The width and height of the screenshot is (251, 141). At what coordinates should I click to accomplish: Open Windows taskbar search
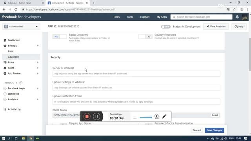click(10, 138)
